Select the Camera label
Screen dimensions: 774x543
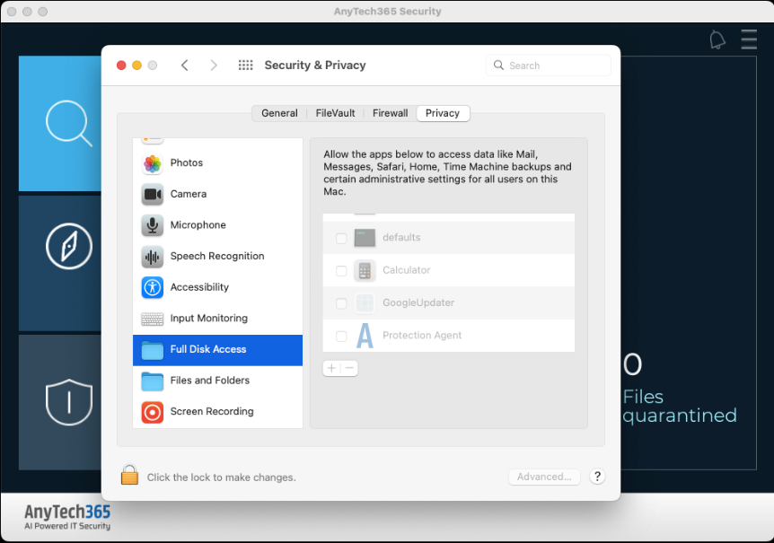[x=189, y=194]
